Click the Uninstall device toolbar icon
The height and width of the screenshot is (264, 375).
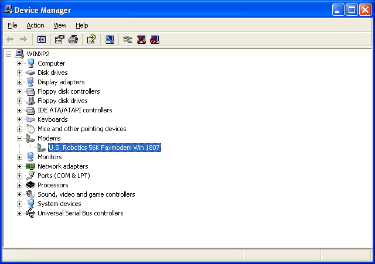(141, 39)
